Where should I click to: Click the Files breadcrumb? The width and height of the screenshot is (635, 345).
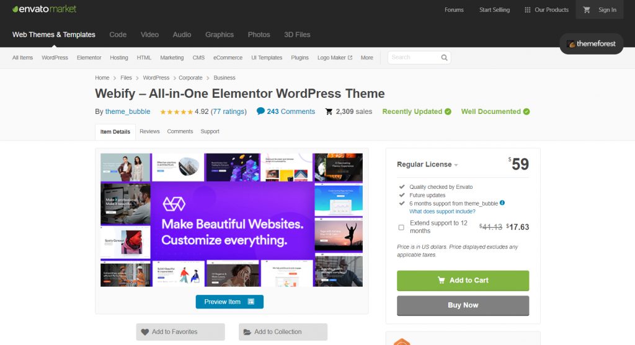coord(126,77)
